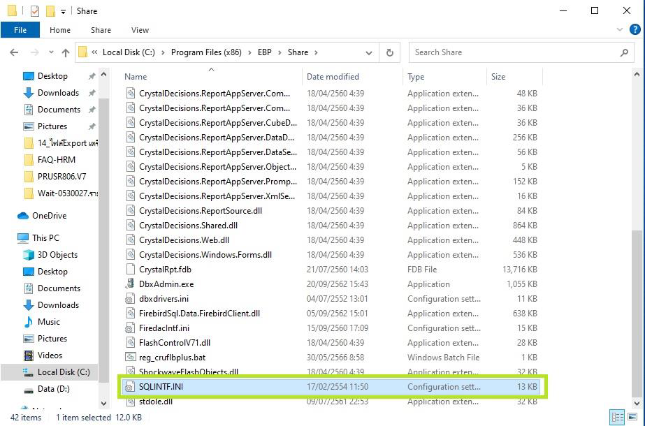Image resolution: width=645 pixels, height=426 pixels.
Task: Click the Properties quick access toolbar icon
Action: click(34, 11)
